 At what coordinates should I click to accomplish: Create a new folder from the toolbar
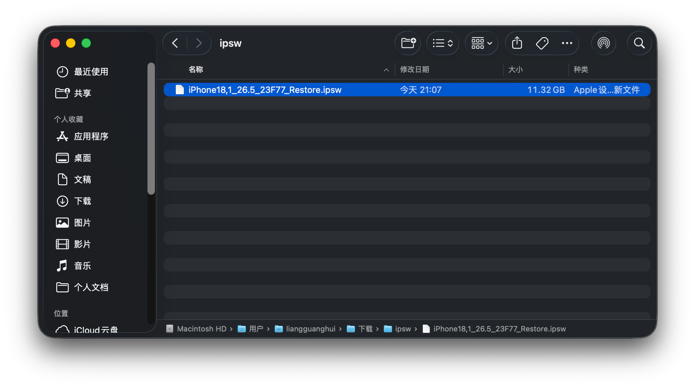tap(408, 43)
